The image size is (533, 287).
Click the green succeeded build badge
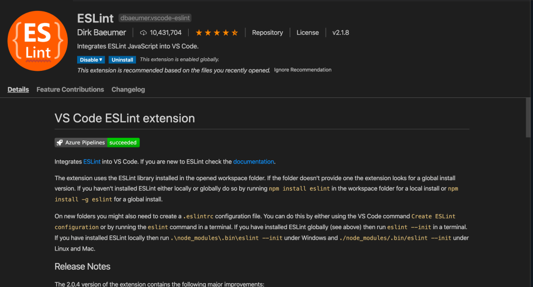pos(123,143)
